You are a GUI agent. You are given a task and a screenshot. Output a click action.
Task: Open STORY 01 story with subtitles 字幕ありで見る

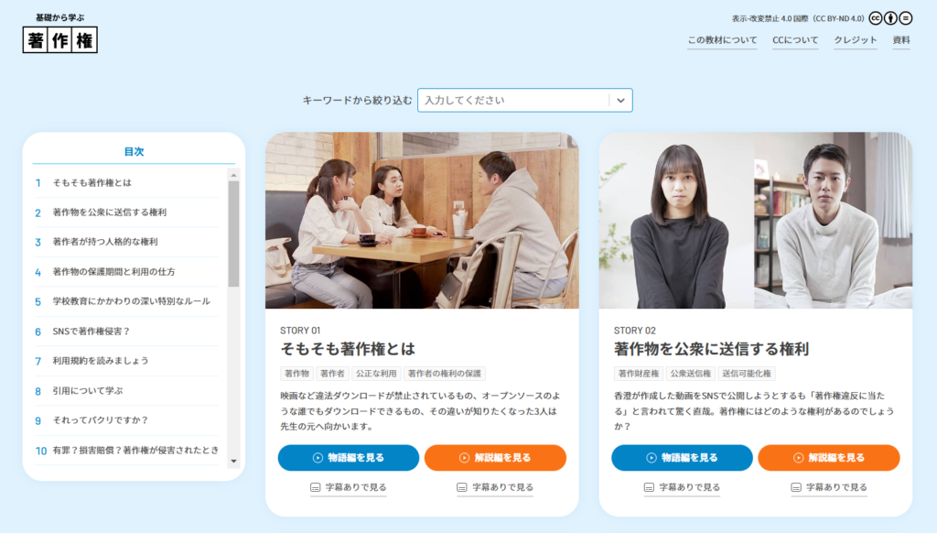click(x=349, y=488)
